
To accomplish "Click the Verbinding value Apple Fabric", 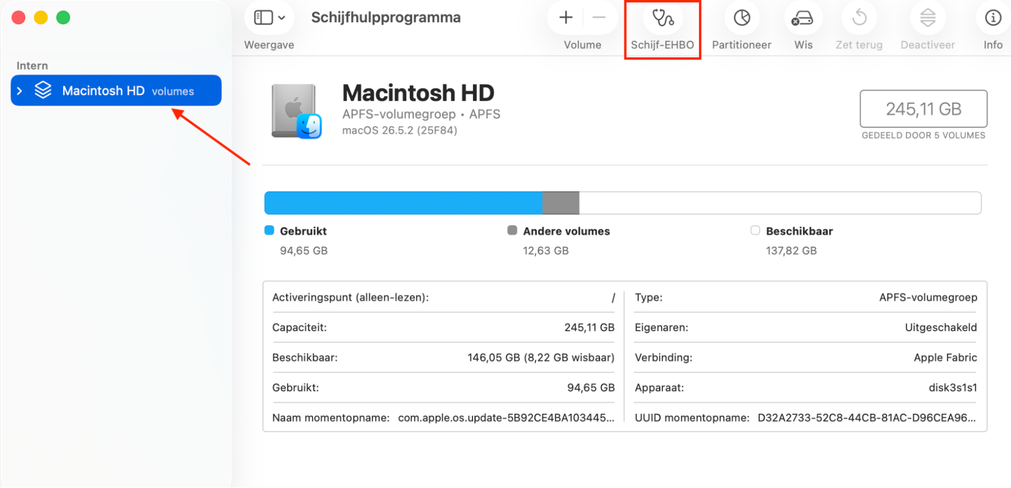I will (945, 358).
